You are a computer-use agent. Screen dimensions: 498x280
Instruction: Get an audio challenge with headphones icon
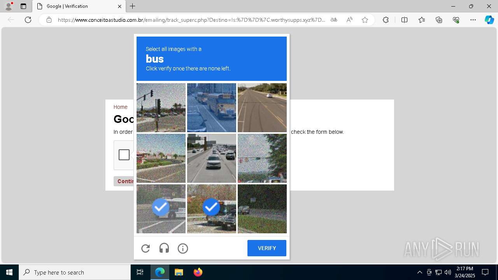click(164, 248)
